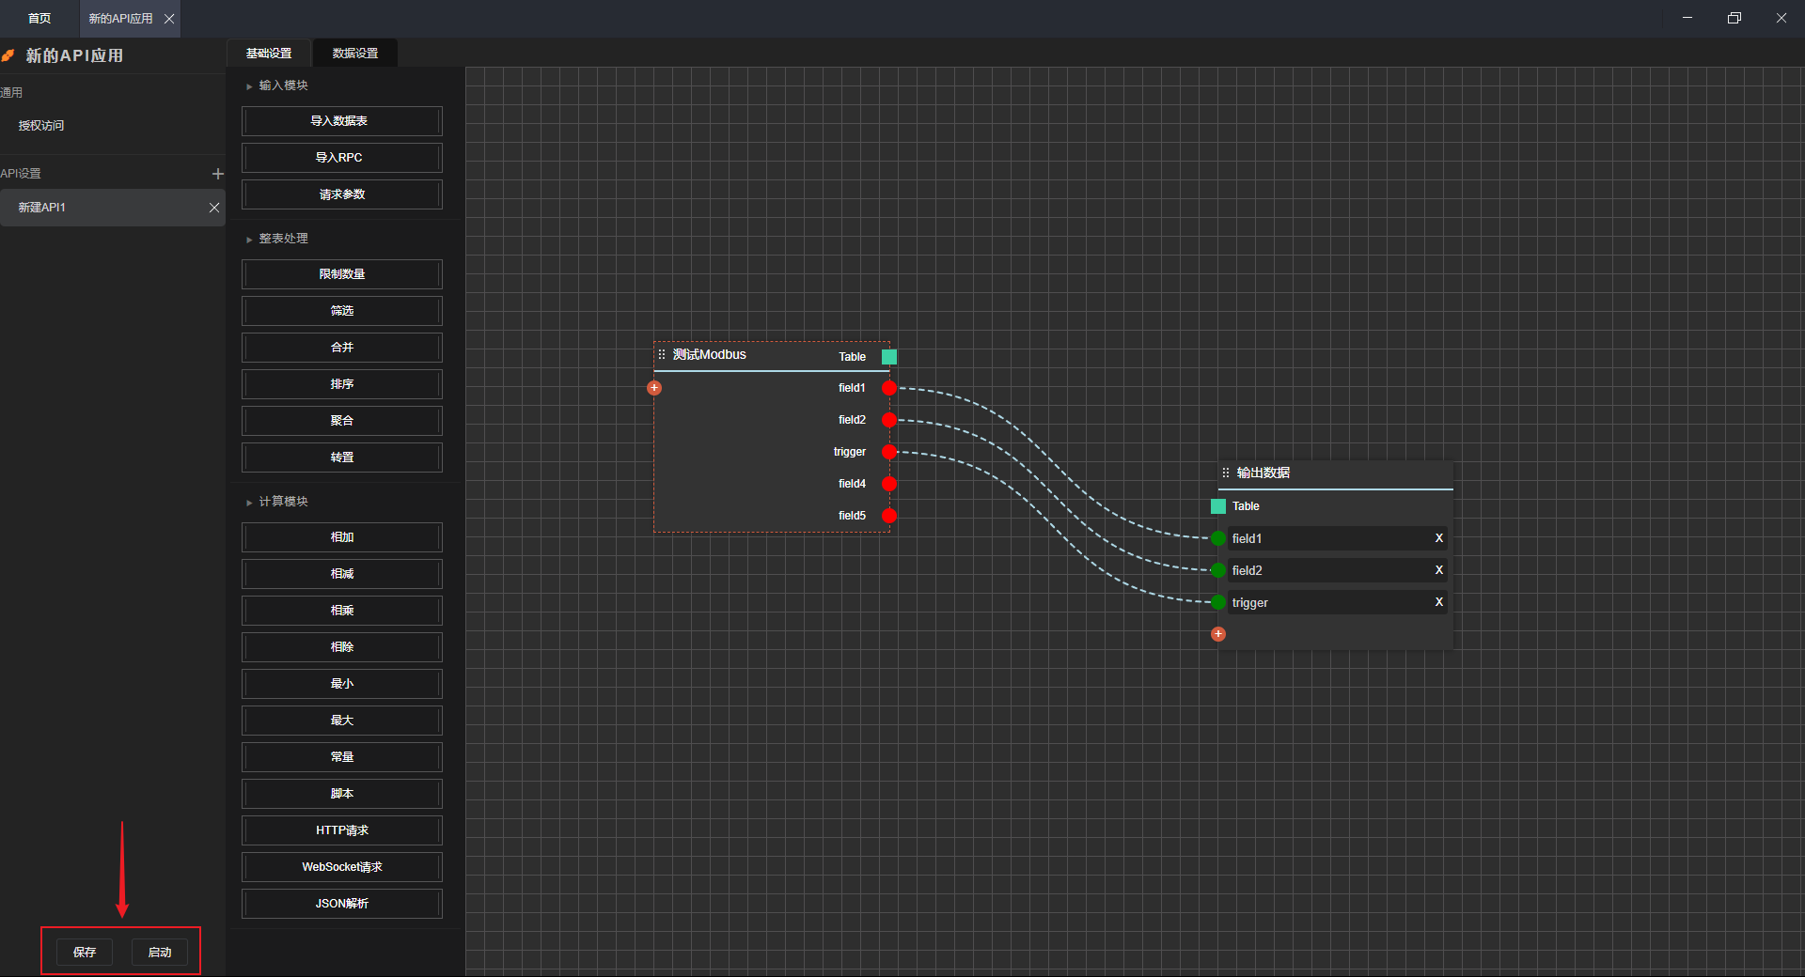Click the red field5 output port
This screenshot has width=1805, height=977.
tap(889, 516)
